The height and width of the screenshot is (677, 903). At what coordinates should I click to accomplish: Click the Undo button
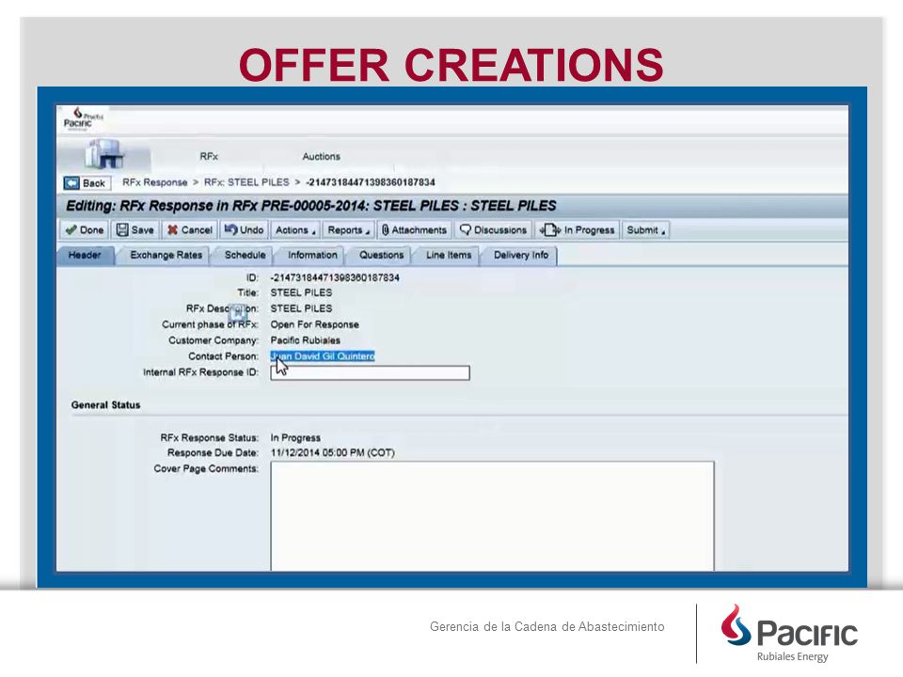tap(244, 229)
